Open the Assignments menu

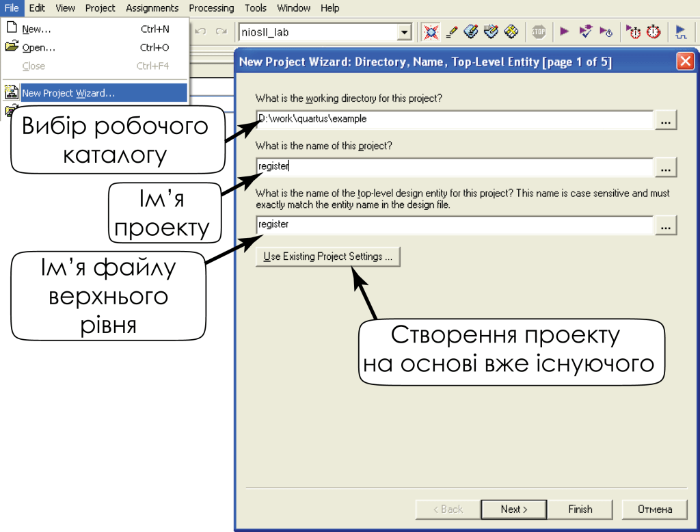152,8
